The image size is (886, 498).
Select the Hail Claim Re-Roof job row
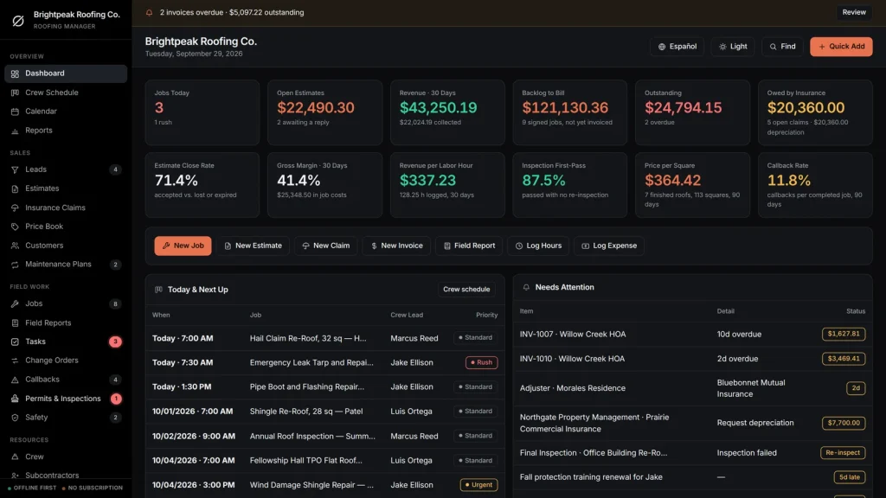tap(325, 338)
